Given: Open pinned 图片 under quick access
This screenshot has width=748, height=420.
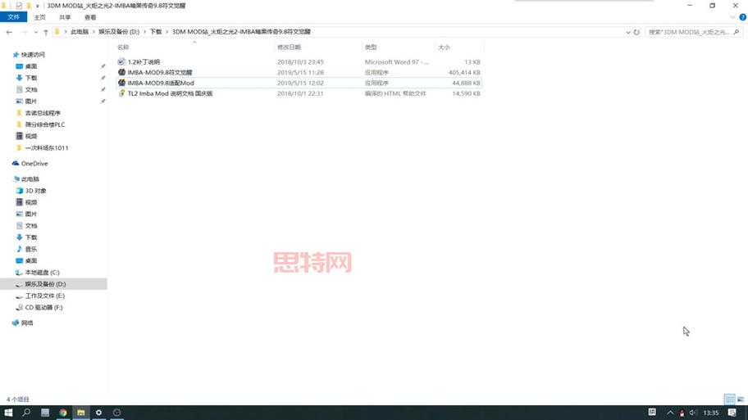Looking at the screenshot, I should coord(31,101).
